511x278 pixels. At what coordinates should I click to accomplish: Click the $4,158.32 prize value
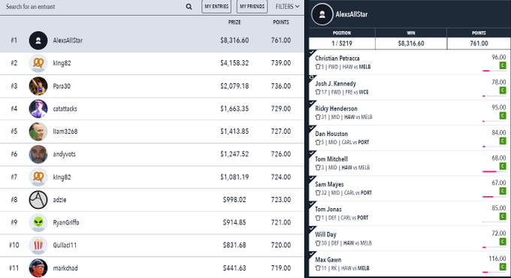click(x=234, y=63)
